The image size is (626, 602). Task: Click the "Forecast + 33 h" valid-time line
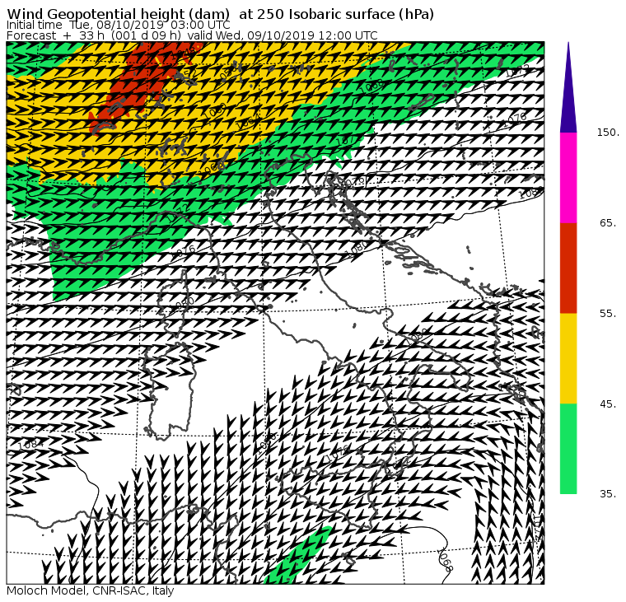pyautogui.click(x=192, y=35)
